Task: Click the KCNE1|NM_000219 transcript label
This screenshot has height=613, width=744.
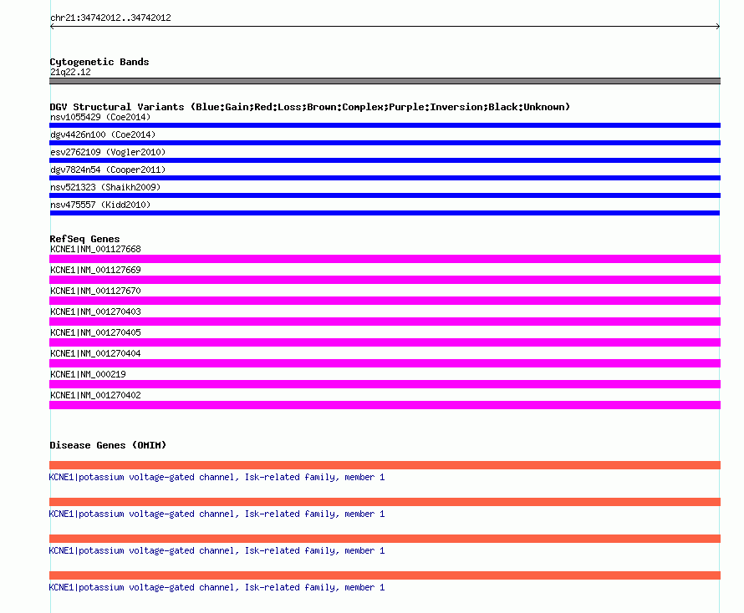Action: click(88, 374)
